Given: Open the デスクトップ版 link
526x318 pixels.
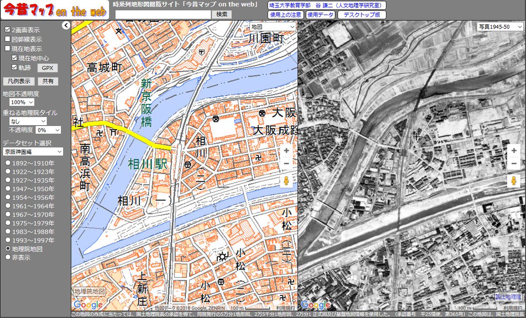Looking at the screenshot, I should pos(362,14).
